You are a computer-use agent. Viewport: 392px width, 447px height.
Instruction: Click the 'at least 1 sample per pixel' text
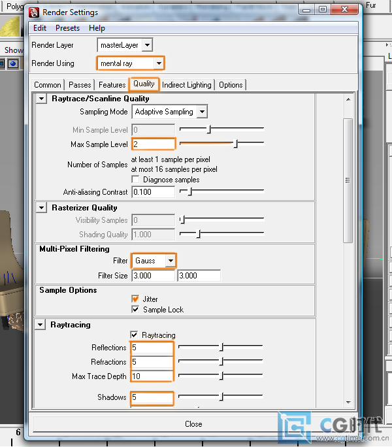point(171,159)
